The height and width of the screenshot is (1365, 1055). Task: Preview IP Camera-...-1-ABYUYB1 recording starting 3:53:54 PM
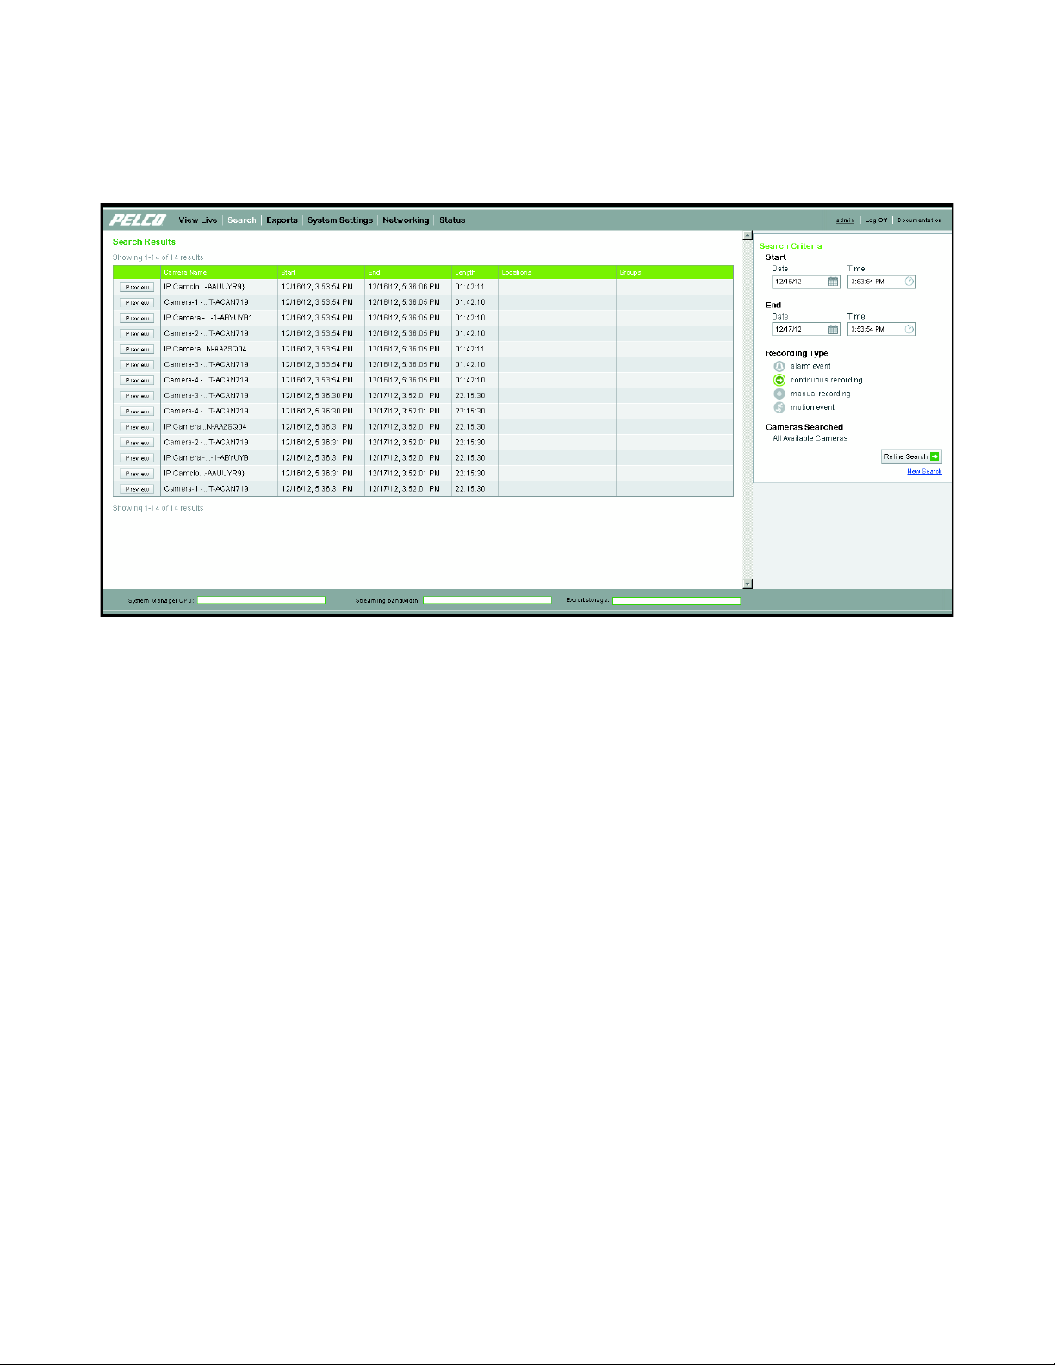point(137,319)
